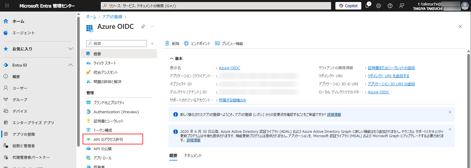Click the アプリの登録 breadcrumb link

point(113,17)
